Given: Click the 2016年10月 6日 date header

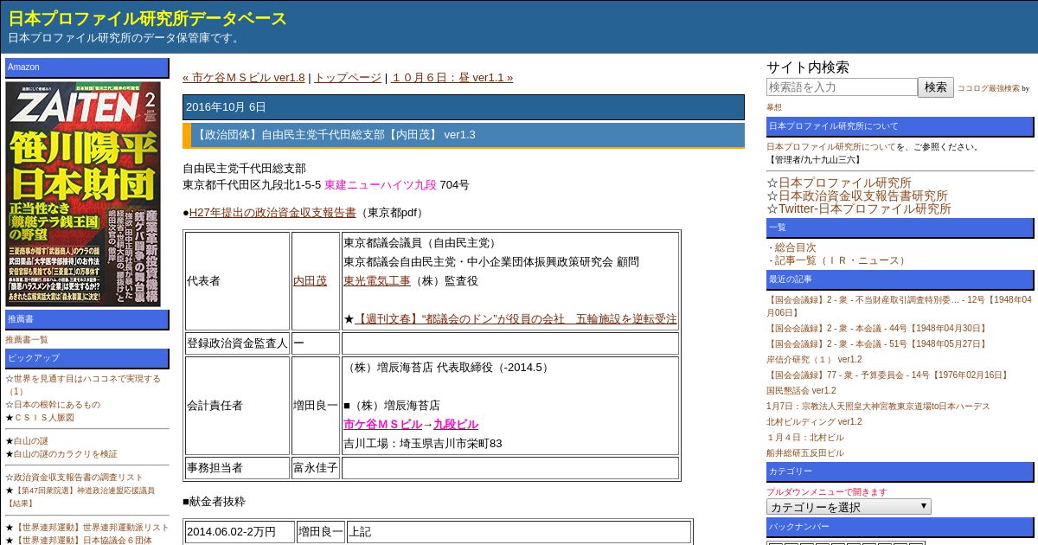Looking at the screenshot, I should click(464, 107).
